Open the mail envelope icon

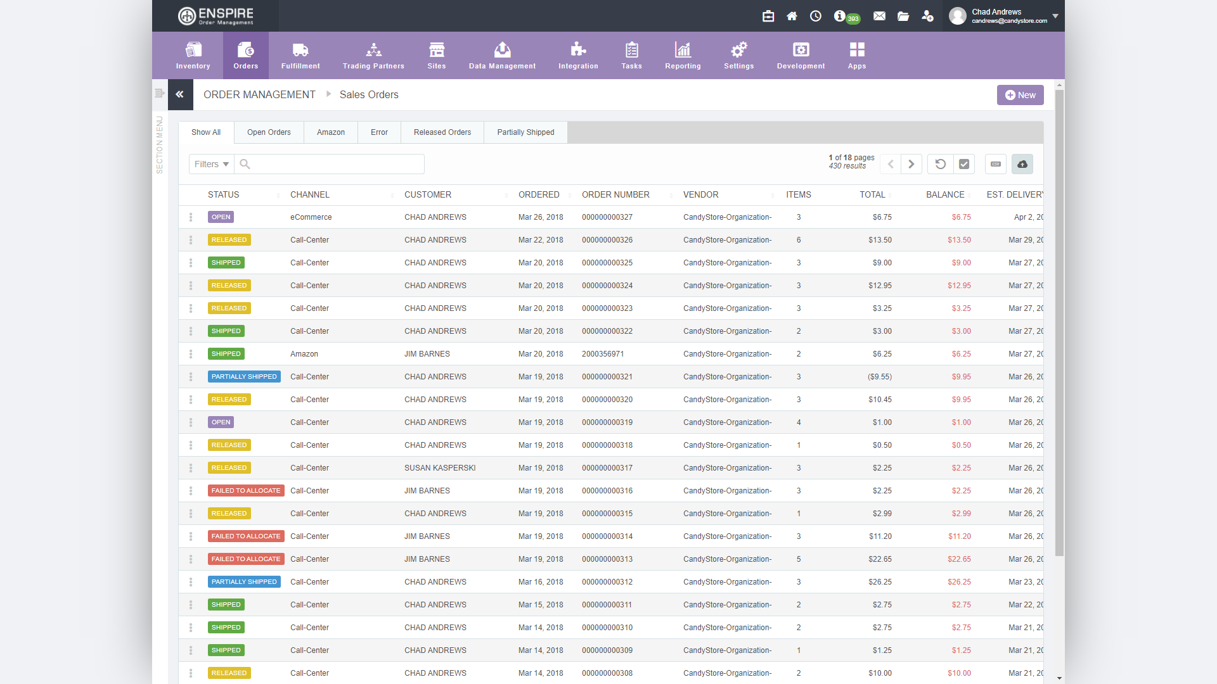pyautogui.click(x=879, y=16)
